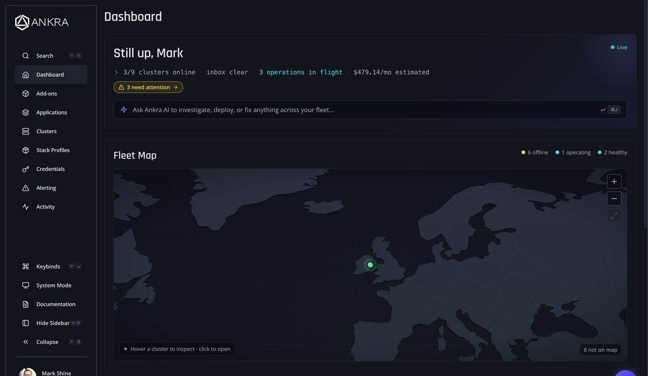Click the ⌘J shortcut badge
Screen dimensions: 648x376
pos(614,110)
